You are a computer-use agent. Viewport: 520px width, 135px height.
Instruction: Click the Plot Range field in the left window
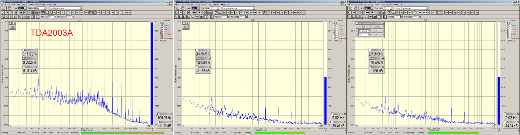pos(69,17)
